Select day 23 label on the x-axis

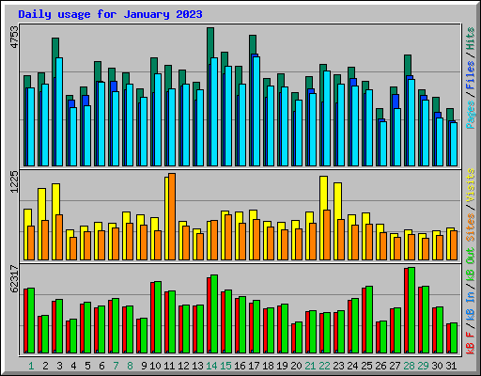coord(338,366)
